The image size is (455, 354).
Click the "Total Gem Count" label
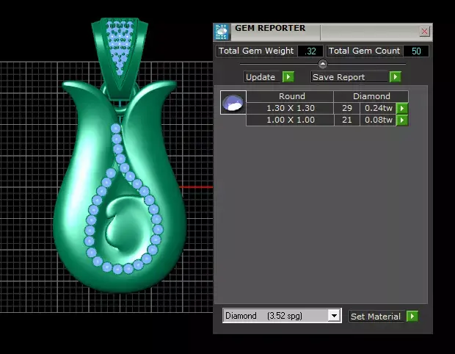point(364,51)
